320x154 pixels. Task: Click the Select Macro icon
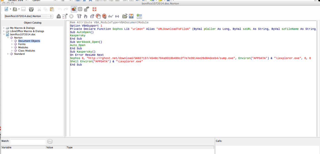point(80,9)
